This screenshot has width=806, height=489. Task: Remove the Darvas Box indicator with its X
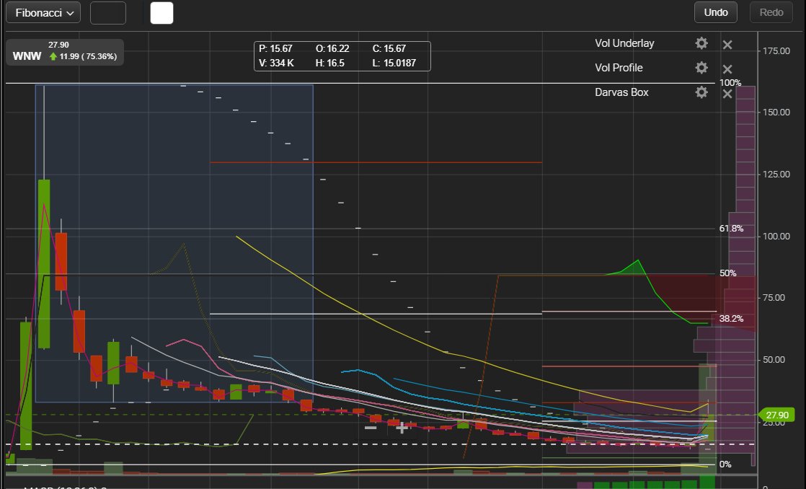(x=727, y=93)
